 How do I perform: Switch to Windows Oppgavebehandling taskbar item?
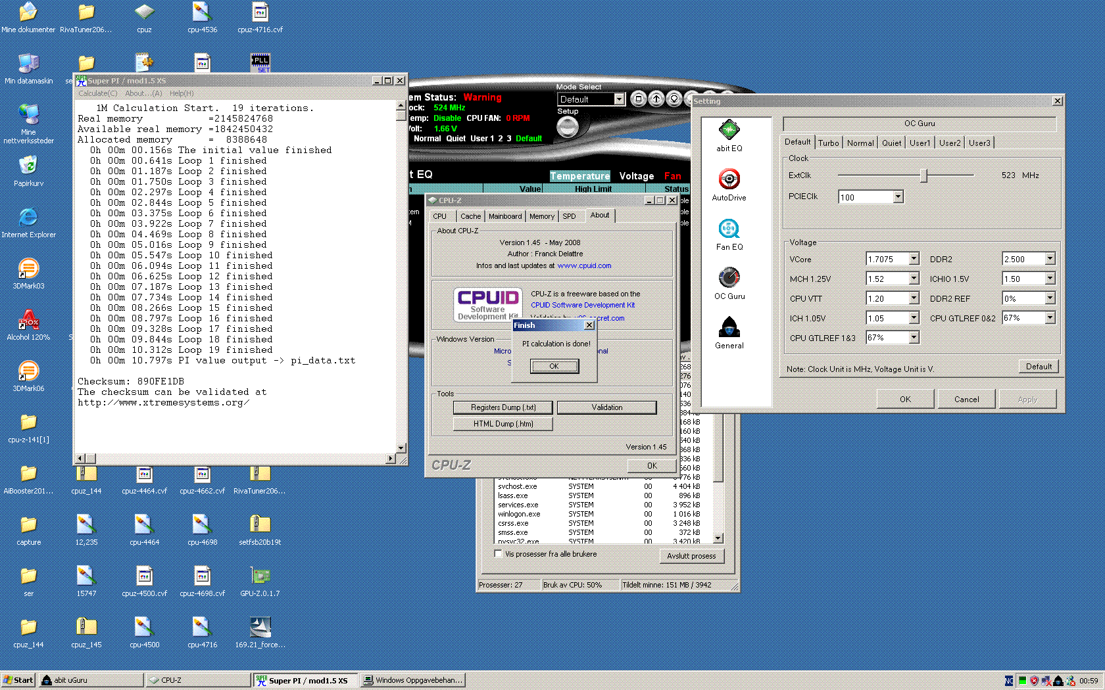413,680
